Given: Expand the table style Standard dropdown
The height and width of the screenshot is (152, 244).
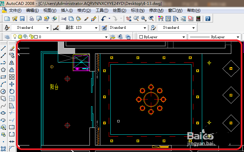Looking at the screenshot, I should click(145, 28).
